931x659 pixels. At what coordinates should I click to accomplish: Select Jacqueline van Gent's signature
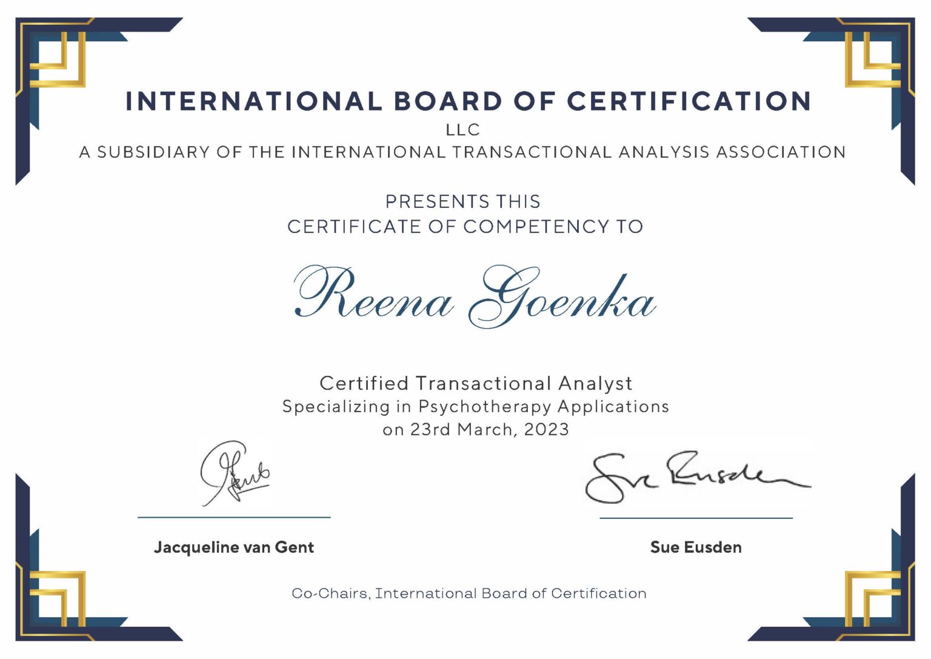click(233, 473)
